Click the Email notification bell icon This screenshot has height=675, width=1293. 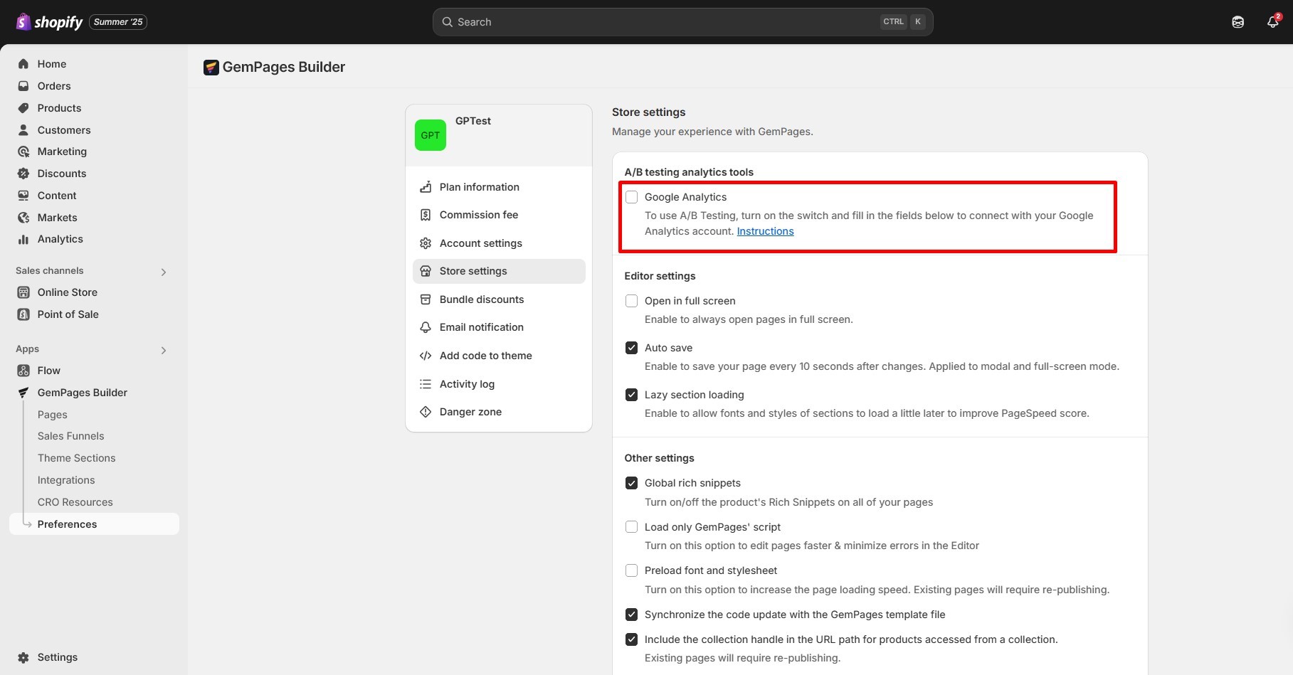tap(426, 327)
